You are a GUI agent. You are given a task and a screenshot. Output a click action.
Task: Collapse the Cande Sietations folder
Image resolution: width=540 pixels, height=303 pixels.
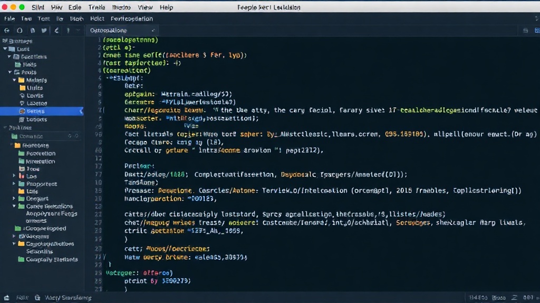click(x=14, y=206)
